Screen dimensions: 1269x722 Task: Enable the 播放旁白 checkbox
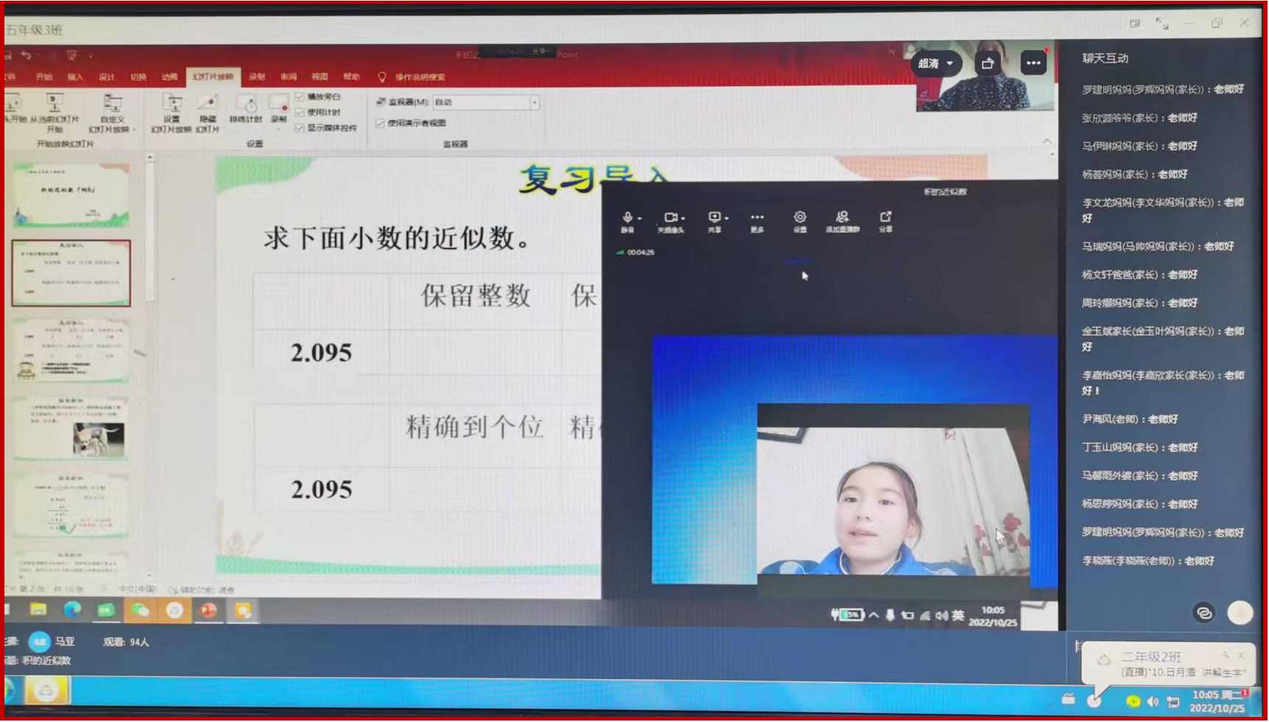(299, 95)
